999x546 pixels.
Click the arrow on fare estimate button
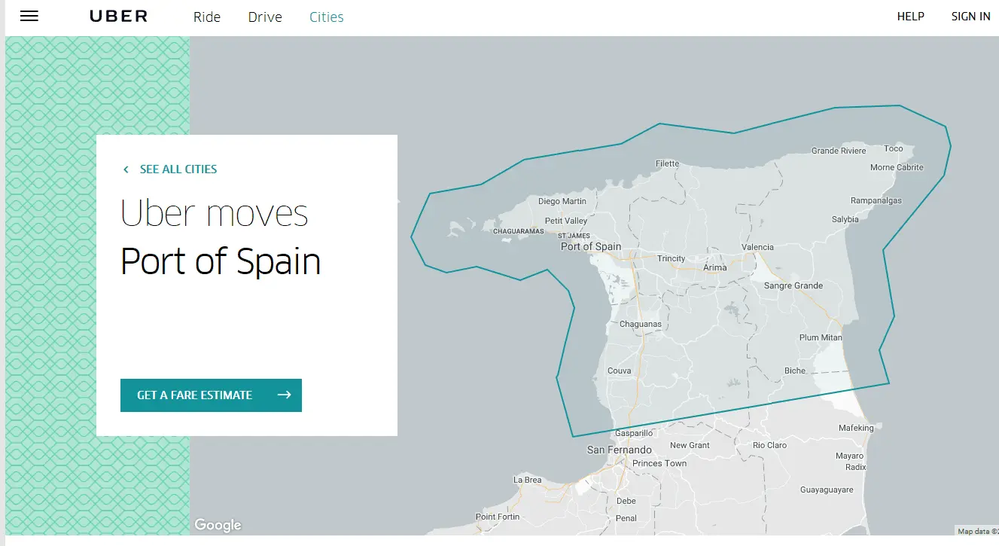tap(284, 395)
